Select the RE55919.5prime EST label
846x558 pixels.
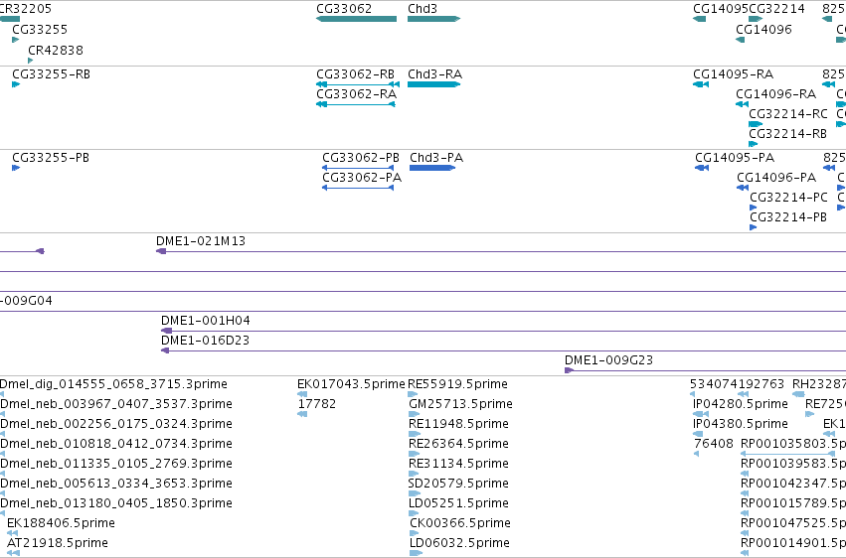[x=457, y=384]
